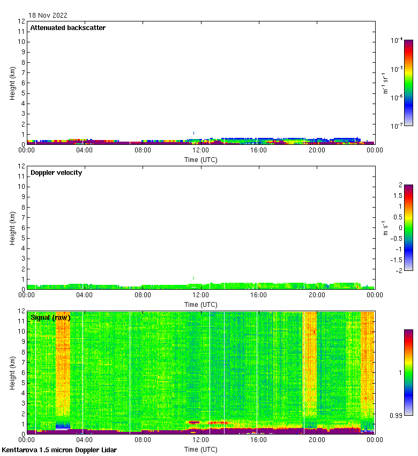
Task: Click the Attenuated backscatter color bar
Action: coord(408,83)
